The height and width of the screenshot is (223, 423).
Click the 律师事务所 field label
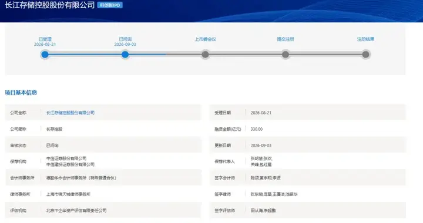tap(20, 194)
